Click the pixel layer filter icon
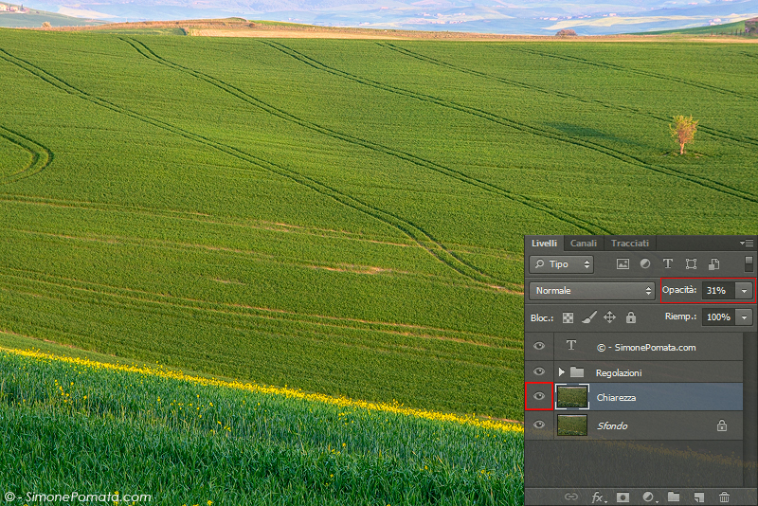 coord(623,264)
